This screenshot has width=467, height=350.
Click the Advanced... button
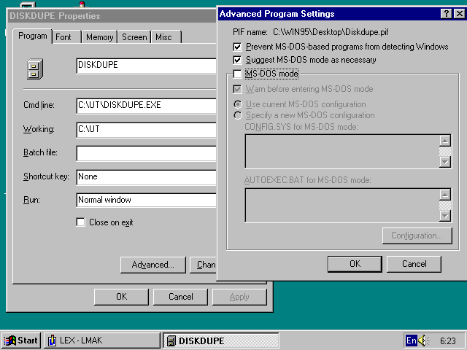(153, 265)
